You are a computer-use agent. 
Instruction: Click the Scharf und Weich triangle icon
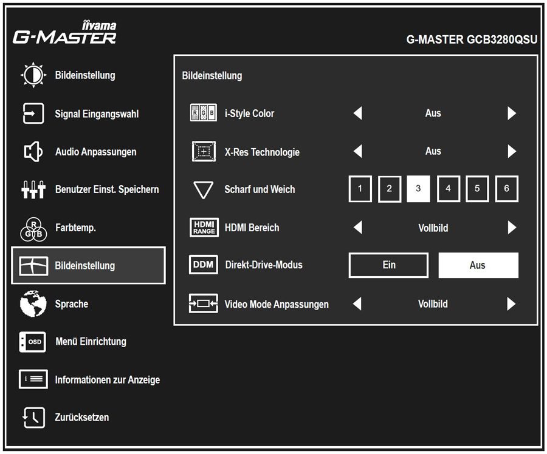pyautogui.click(x=204, y=190)
